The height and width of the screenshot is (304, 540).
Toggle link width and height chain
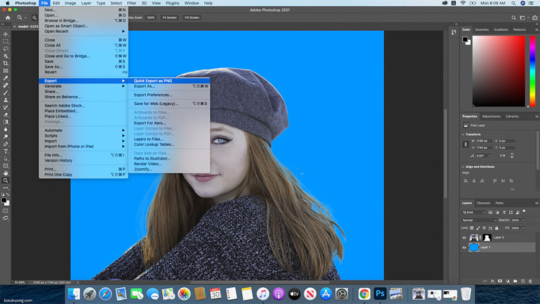465,144
